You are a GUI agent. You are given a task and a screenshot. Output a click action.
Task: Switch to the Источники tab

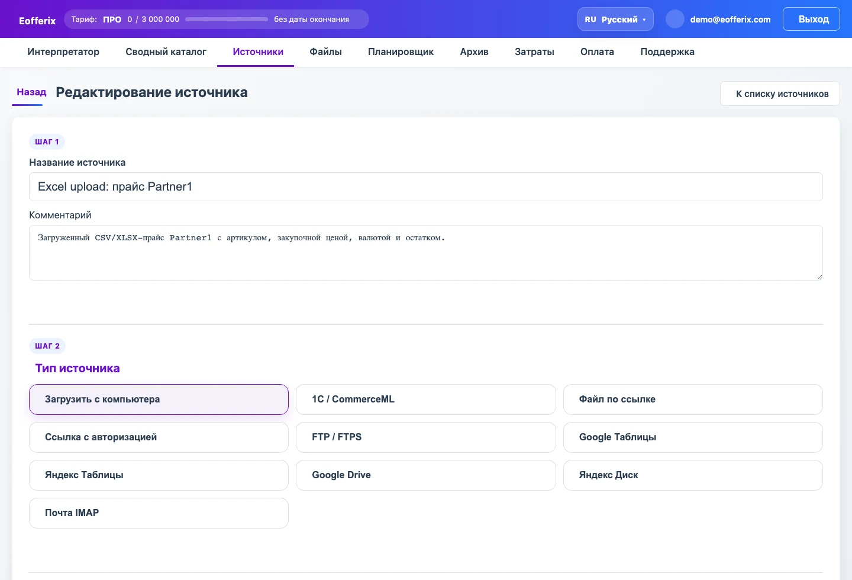pyautogui.click(x=258, y=51)
